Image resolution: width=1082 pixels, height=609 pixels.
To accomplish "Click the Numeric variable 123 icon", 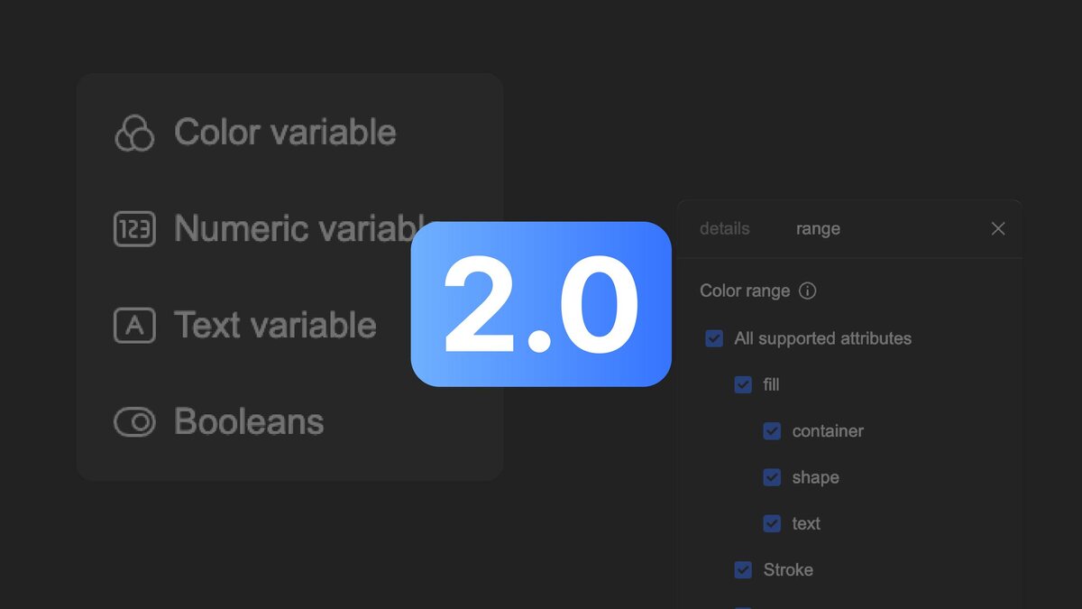I will click(x=135, y=229).
